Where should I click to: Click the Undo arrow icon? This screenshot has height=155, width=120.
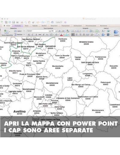[x=38, y=22]
